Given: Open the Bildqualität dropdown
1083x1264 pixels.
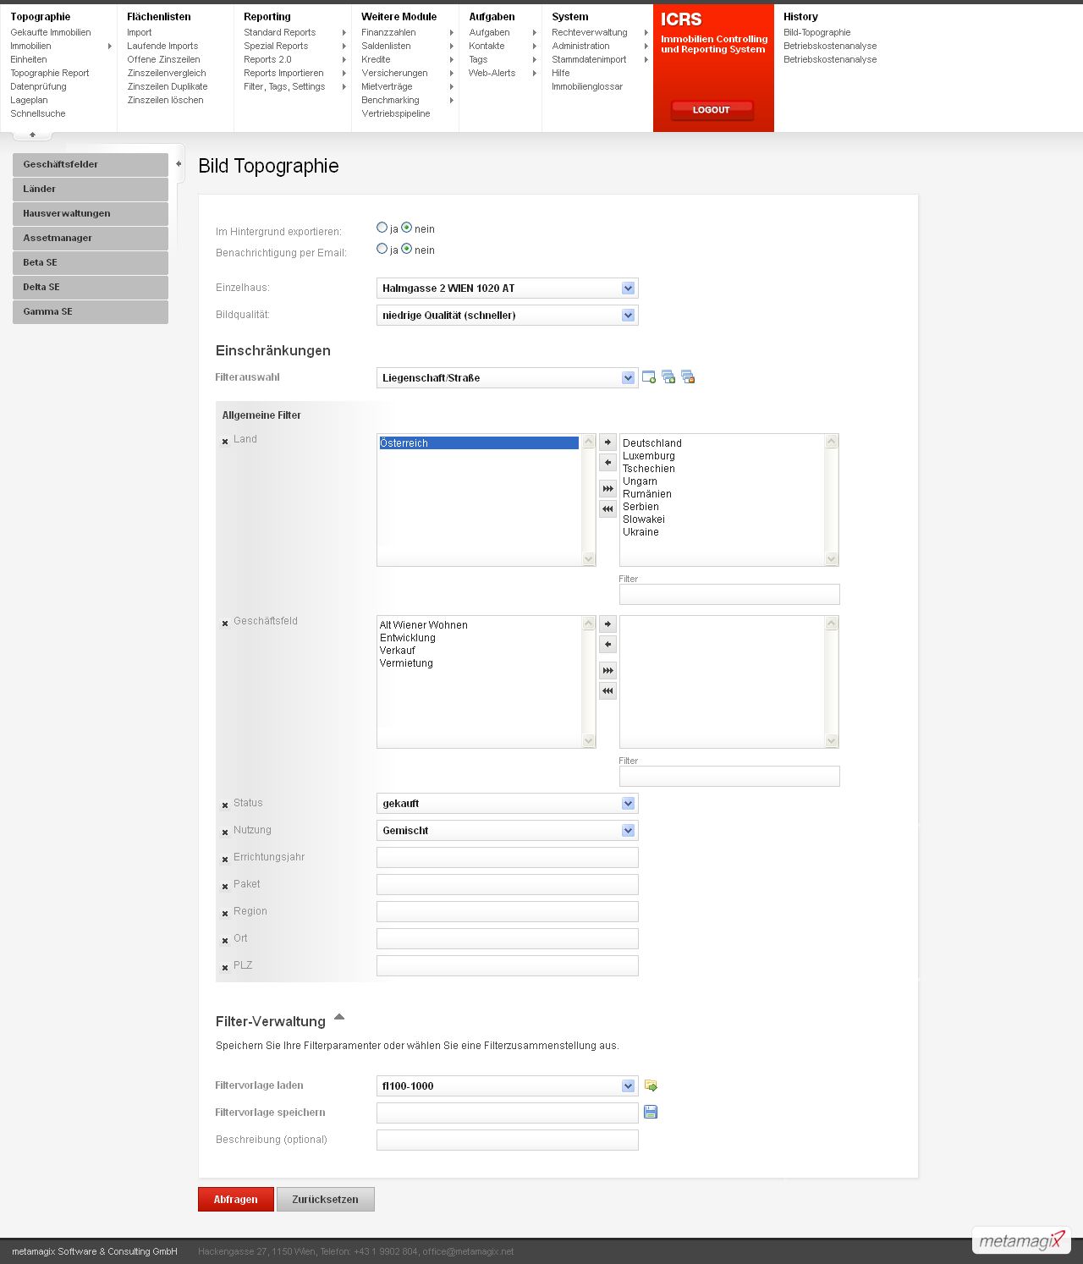Looking at the screenshot, I should pyautogui.click(x=507, y=316).
